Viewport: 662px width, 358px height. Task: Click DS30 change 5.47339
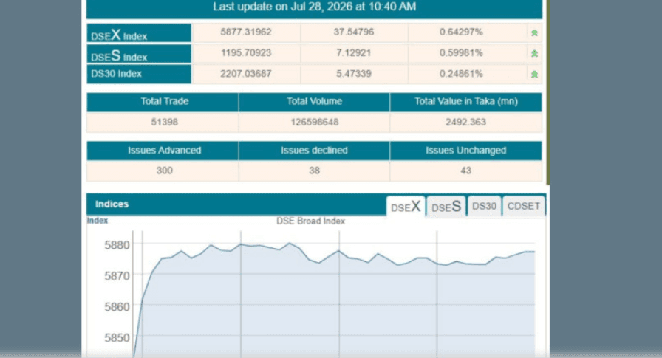(x=354, y=73)
